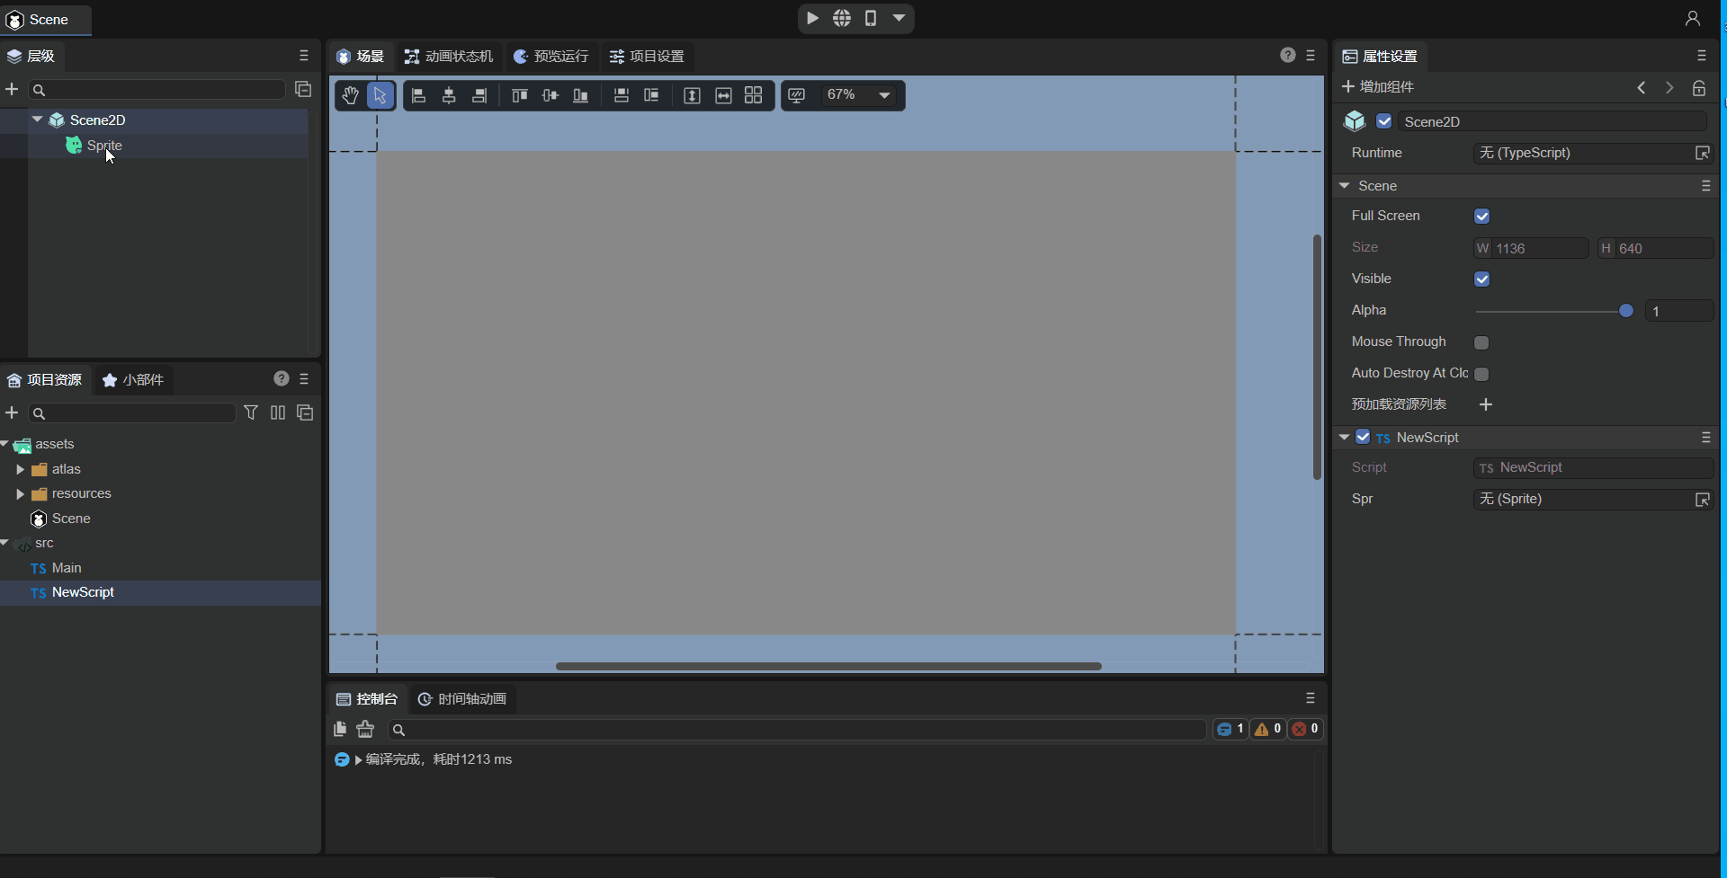Viewport: 1727px width, 878px height.
Task: Select the hand pan tool
Action: [350, 95]
